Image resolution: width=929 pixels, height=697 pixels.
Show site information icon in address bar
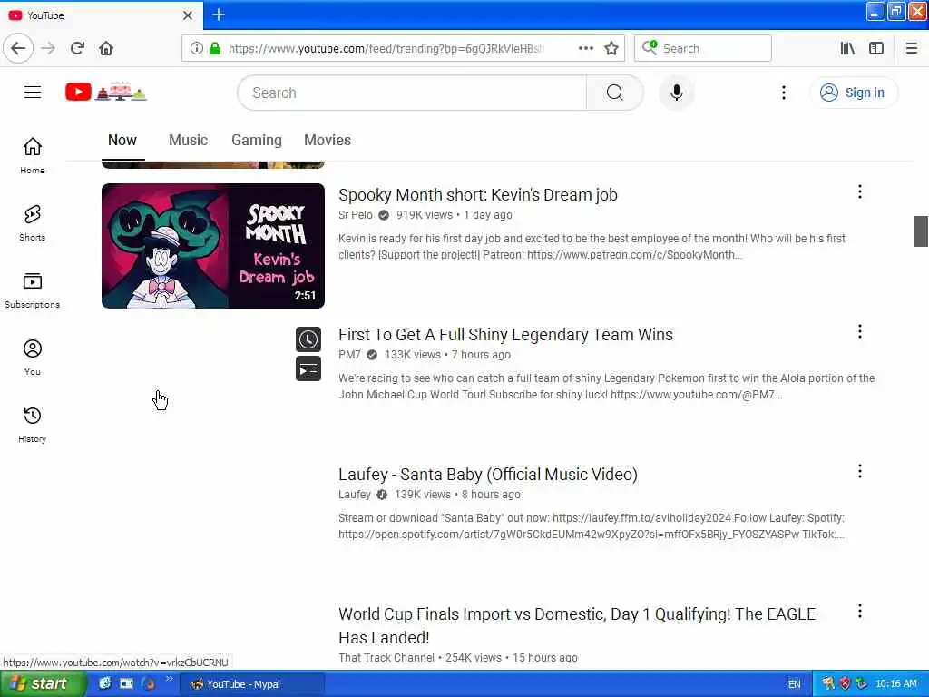[x=196, y=48]
